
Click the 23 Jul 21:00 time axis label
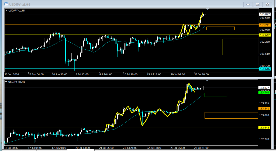click(201, 148)
